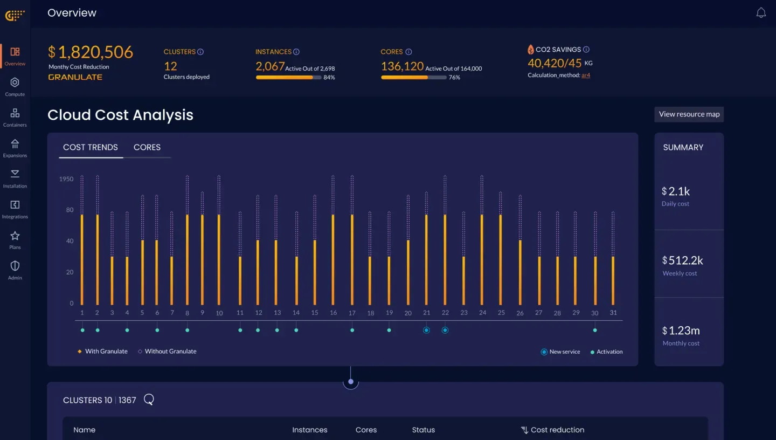Image resolution: width=776 pixels, height=440 pixels.
Task: Click the Instances 84% progress bar
Action: (288, 78)
